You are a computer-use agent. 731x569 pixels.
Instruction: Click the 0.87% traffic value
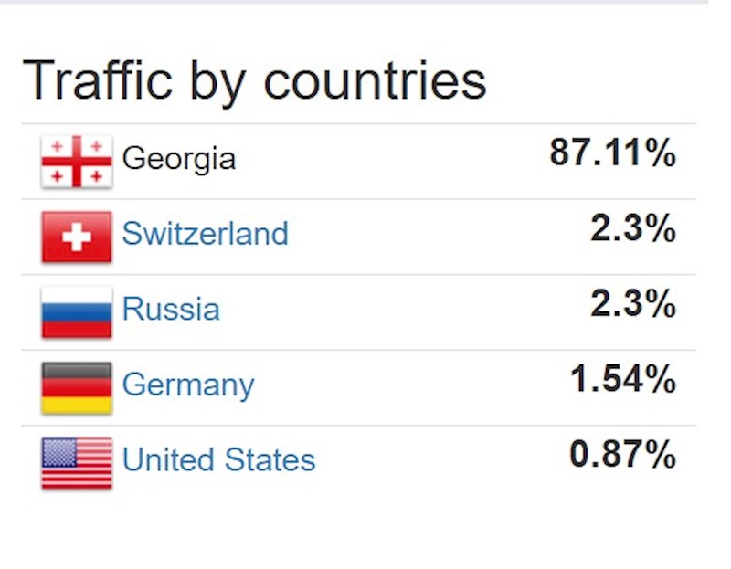622,454
